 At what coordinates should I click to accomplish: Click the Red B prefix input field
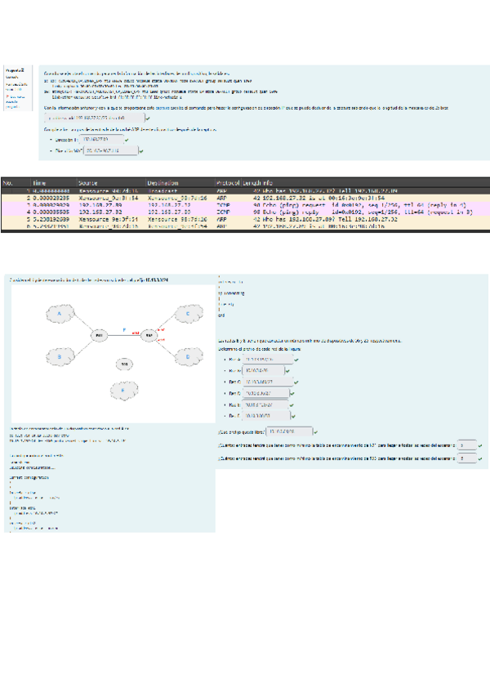click(x=263, y=370)
